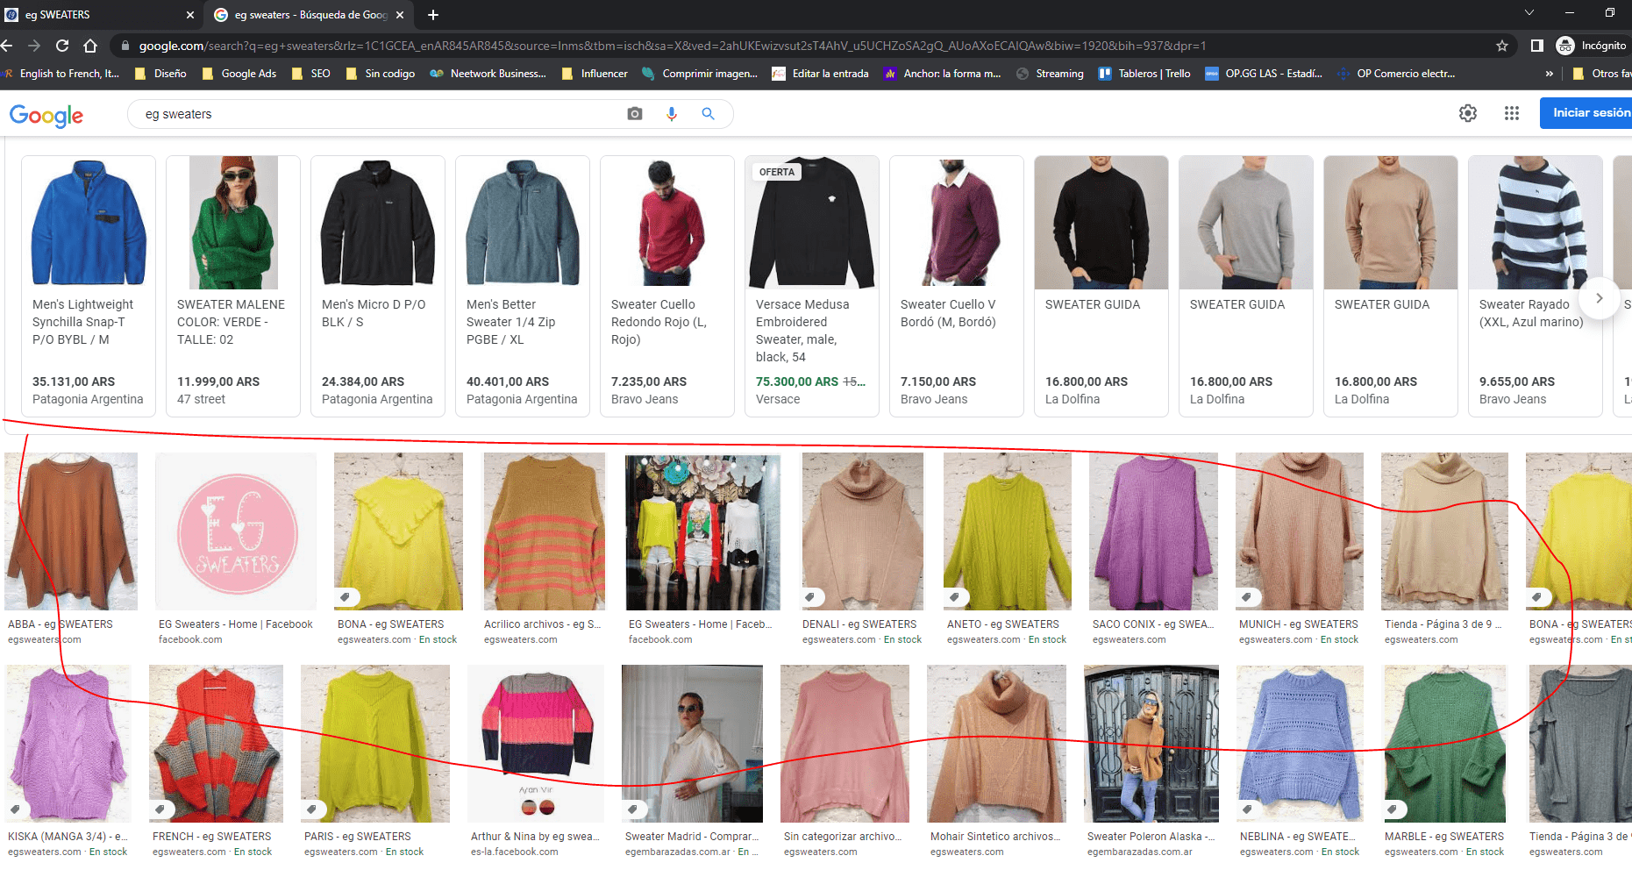This screenshot has width=1632, height=877.
Task: Click the blue magnifier search icon
Action: tap(708, 114)
